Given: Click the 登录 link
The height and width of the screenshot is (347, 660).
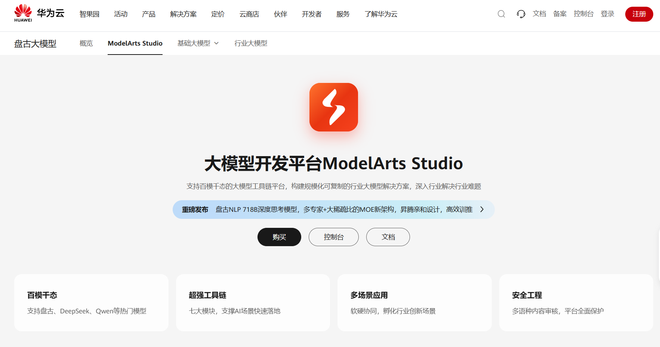Looking at the screenshot, I should tap(608, 14).
